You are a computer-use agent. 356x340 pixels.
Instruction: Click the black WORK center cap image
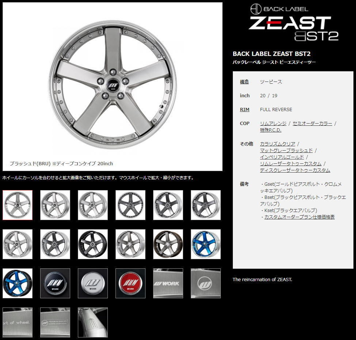(x=55, y=283)
